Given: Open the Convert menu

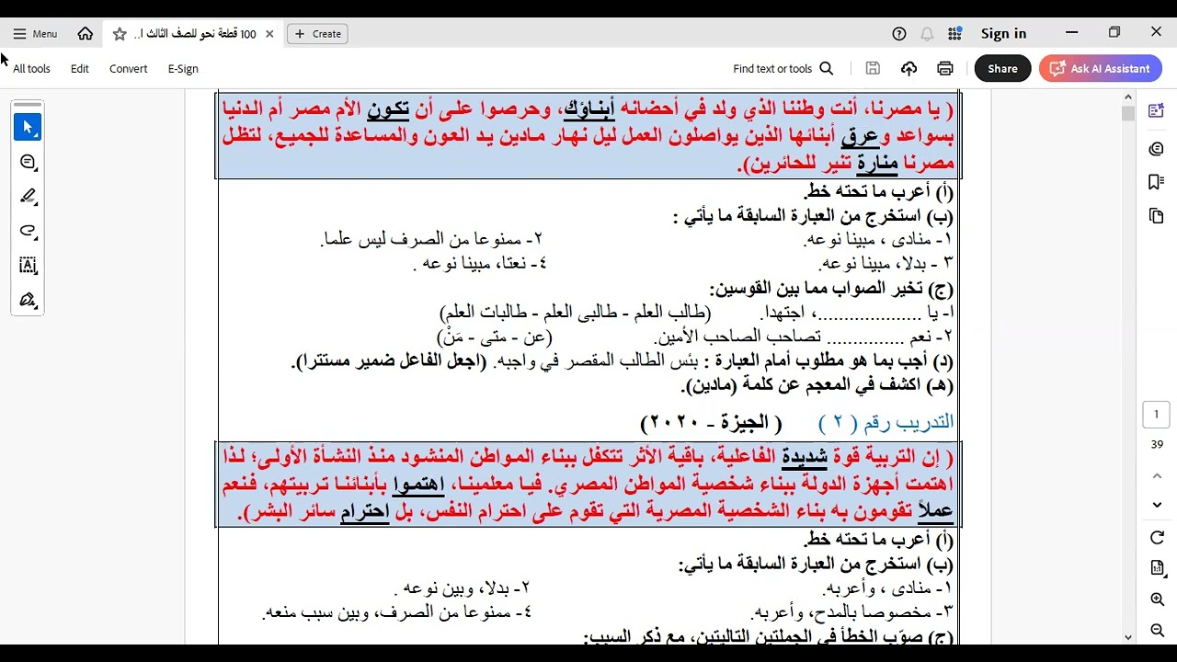Looking at the screenshot, I should (x=128, y=69).
